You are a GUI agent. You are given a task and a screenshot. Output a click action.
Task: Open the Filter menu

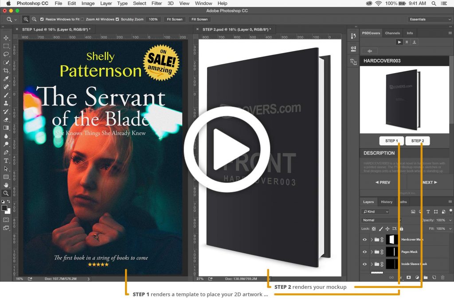[157, 4]
